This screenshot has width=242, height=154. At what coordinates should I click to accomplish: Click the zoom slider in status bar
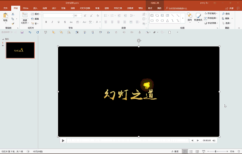click(217, 151)
